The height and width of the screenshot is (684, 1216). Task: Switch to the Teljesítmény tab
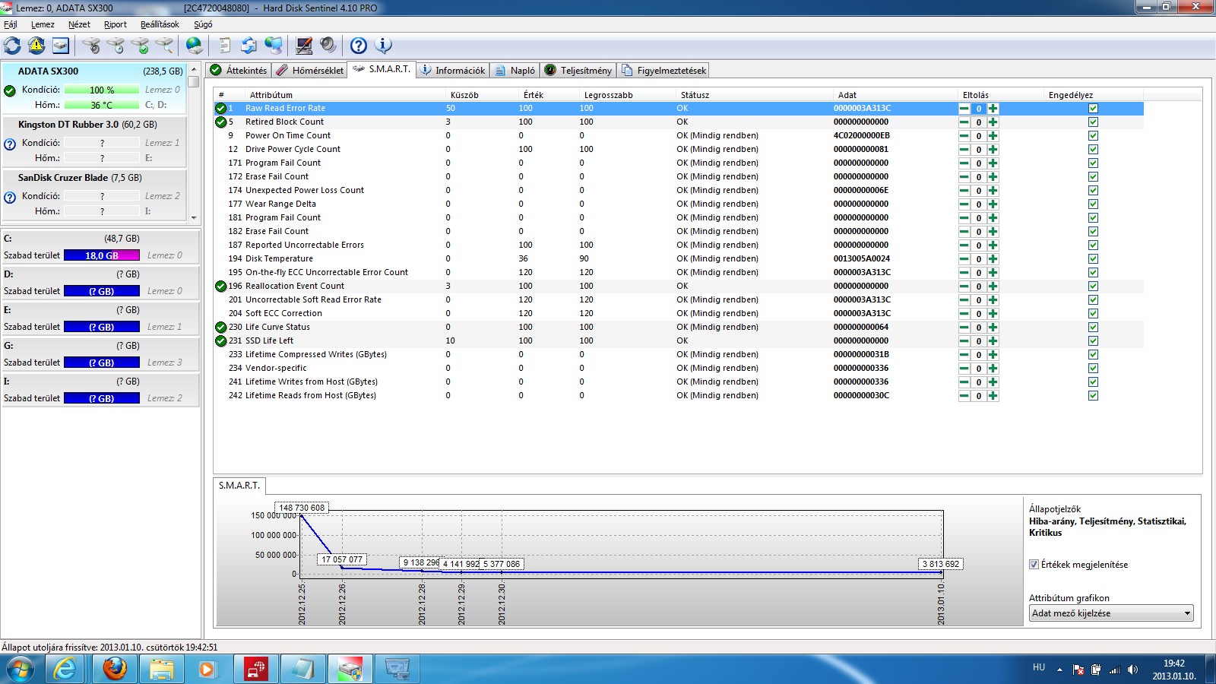coord(578,71)
